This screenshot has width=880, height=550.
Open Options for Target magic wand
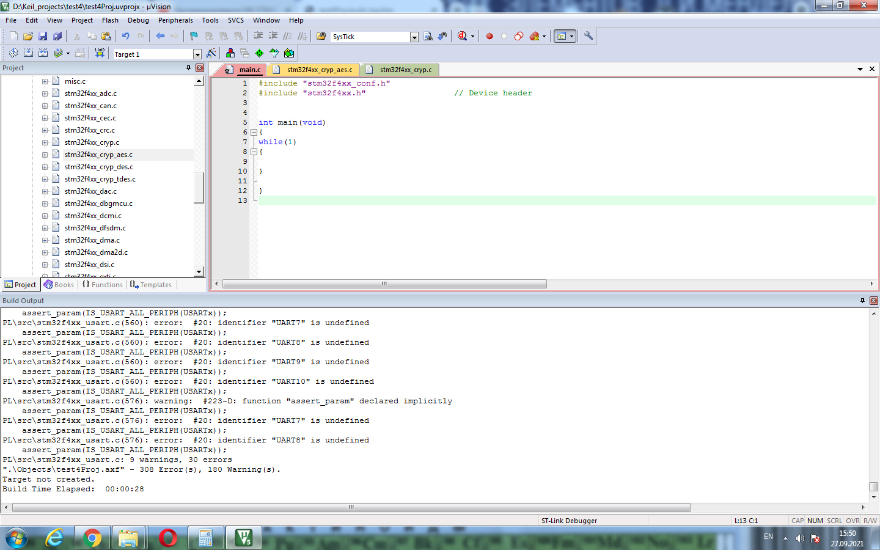click(x=211, y=54)
